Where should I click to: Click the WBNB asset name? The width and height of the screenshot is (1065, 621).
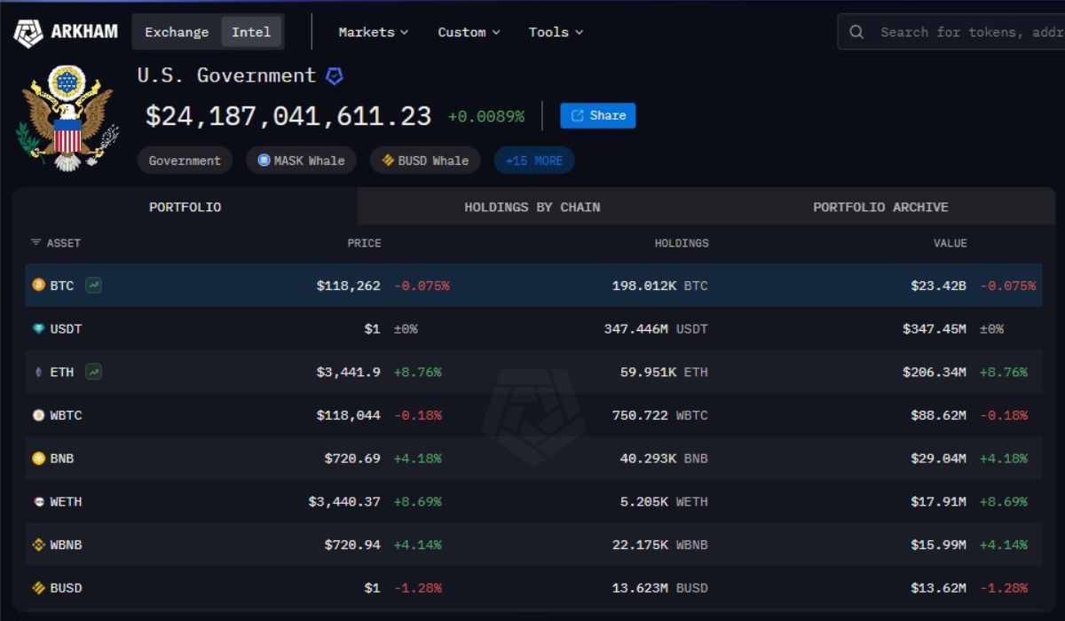[66, 545]
